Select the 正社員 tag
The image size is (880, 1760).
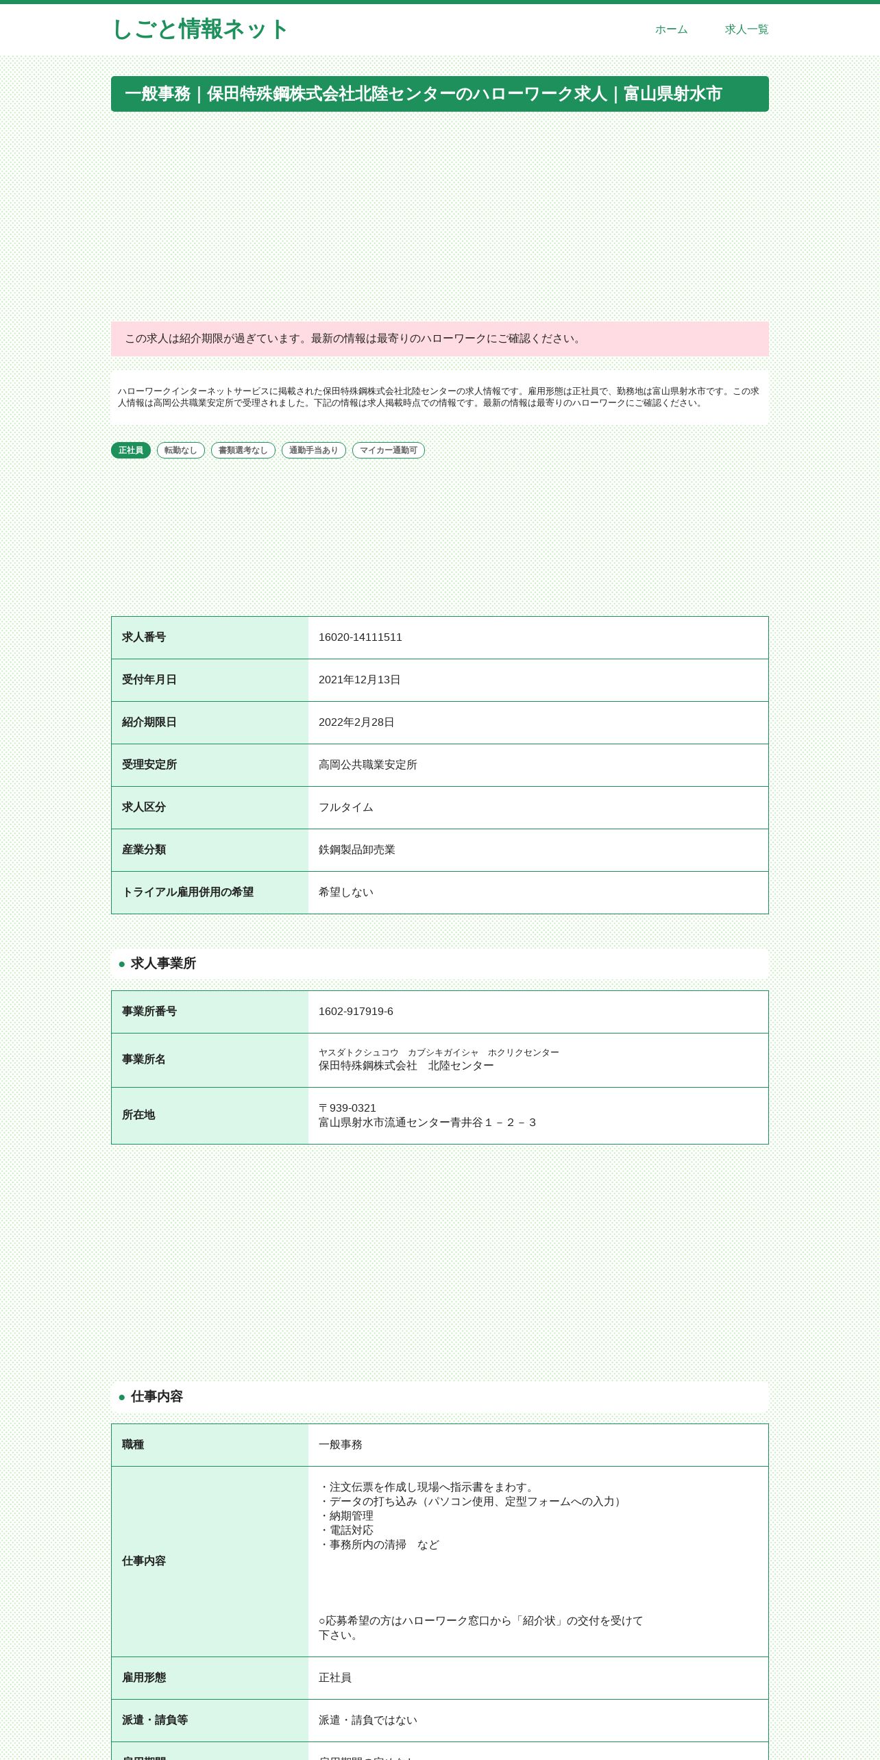131,450
